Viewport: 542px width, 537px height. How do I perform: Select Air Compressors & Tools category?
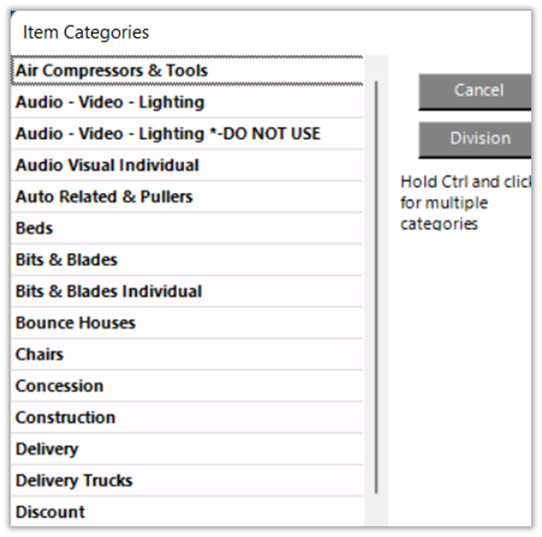pyautogui.click(x=112, y=71)
